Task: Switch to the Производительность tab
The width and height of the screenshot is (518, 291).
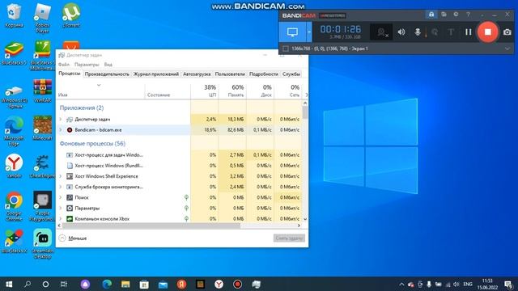Action: (x=107, y=74)
